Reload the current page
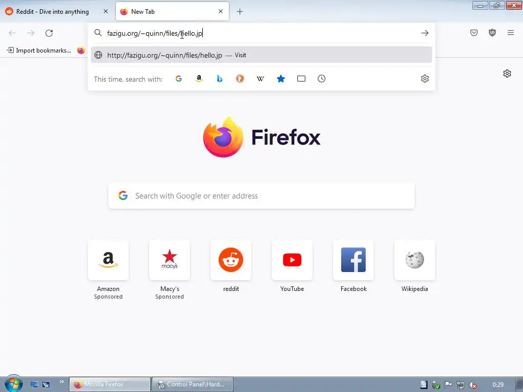Viewport: 523px width, 392px height. tap(49, 33)
